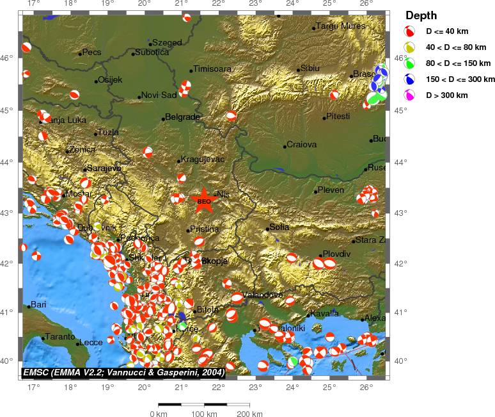The width and height of the screenshot is (495, 417).
Task: Select the magenta D > 300 km legend symbol
Action: click(x=410, y=95)
